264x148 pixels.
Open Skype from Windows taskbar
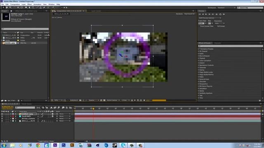(x=123, y=145)
